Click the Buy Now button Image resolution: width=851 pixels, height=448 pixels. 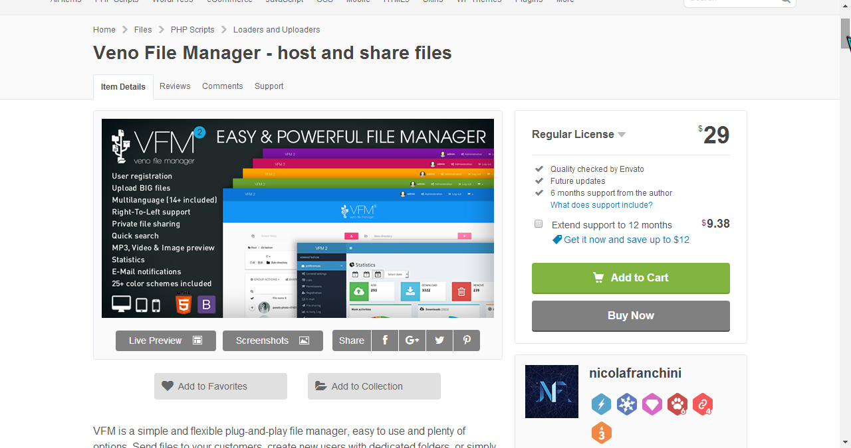tap(631, 316)
